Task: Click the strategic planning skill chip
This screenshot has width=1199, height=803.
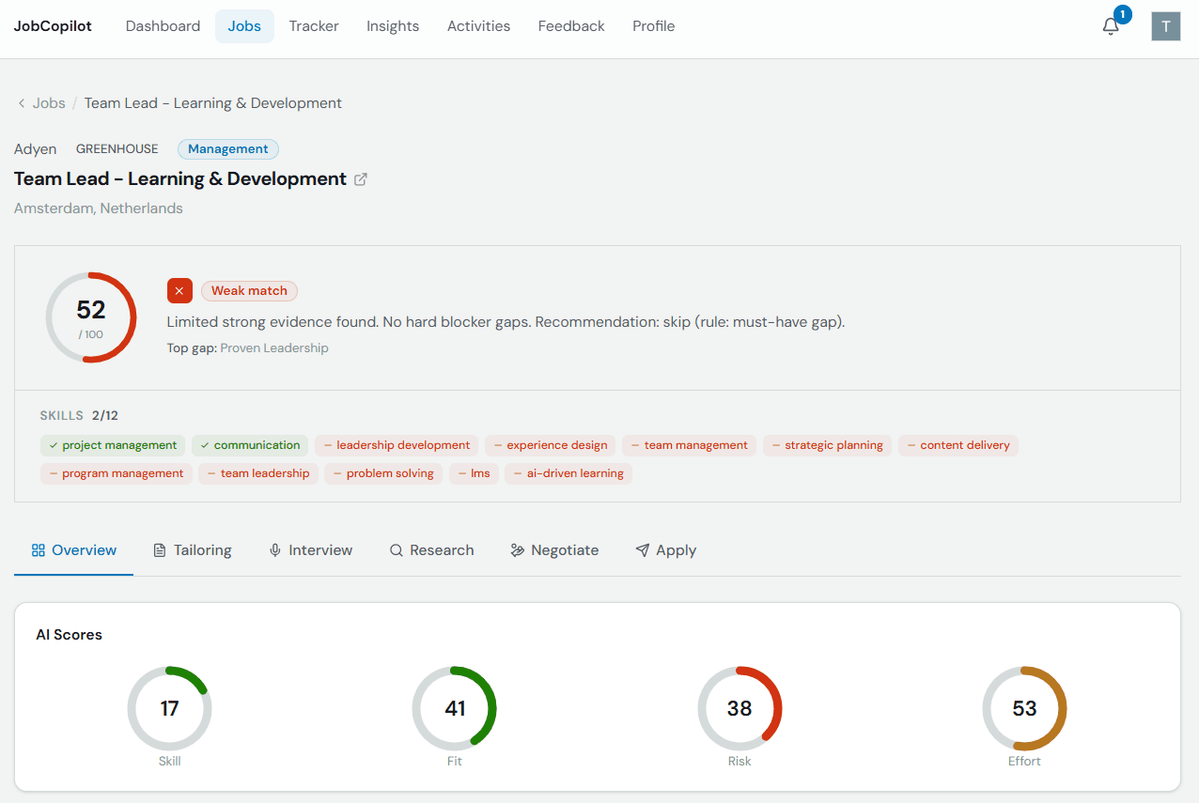Action: tap(827, 445)
